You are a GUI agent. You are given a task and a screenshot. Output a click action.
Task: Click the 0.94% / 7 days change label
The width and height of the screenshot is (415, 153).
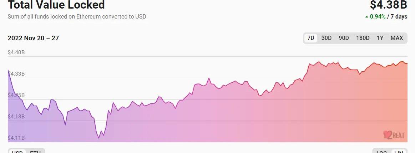pos(388,17)
